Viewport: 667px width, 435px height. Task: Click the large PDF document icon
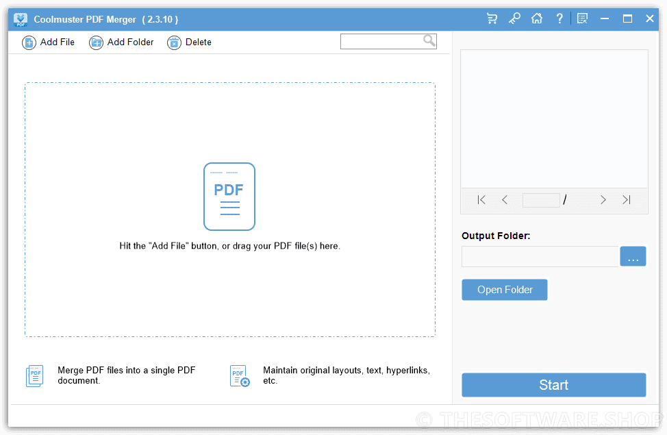[x=229, y=197]
